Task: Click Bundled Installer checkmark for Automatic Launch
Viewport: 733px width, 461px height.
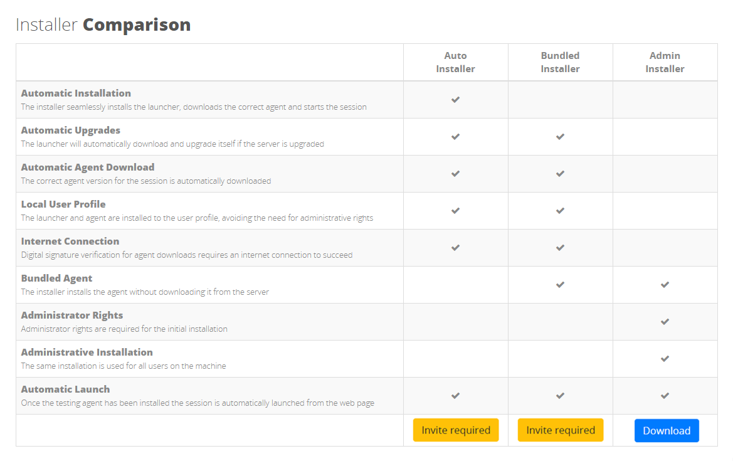Action: point(561,396)
